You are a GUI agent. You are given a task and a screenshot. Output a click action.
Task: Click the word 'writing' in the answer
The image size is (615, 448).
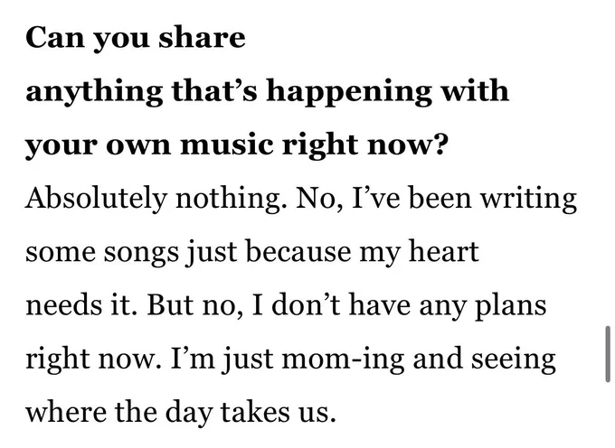click(529, 200)
